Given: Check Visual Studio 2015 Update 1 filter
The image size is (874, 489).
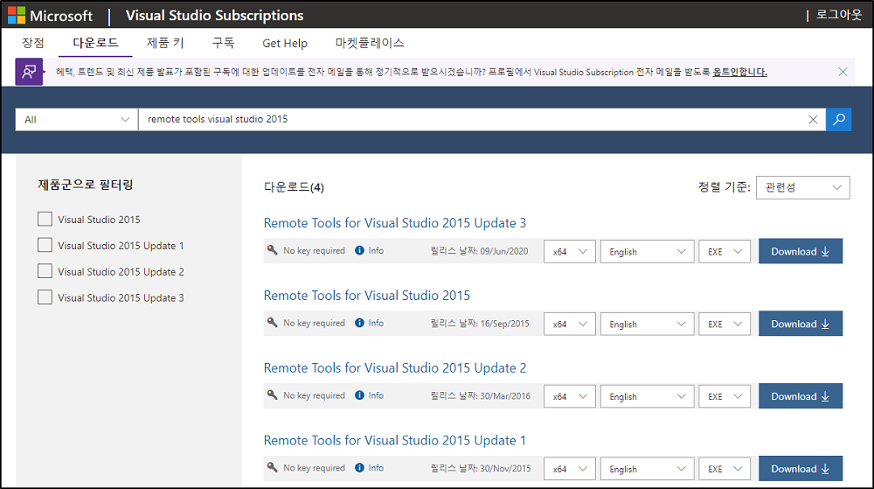Looking at the screenshot, I should tap(45, 245).
